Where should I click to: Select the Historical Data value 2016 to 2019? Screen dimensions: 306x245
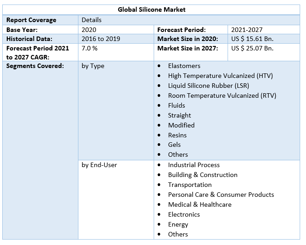click(101, 39)
